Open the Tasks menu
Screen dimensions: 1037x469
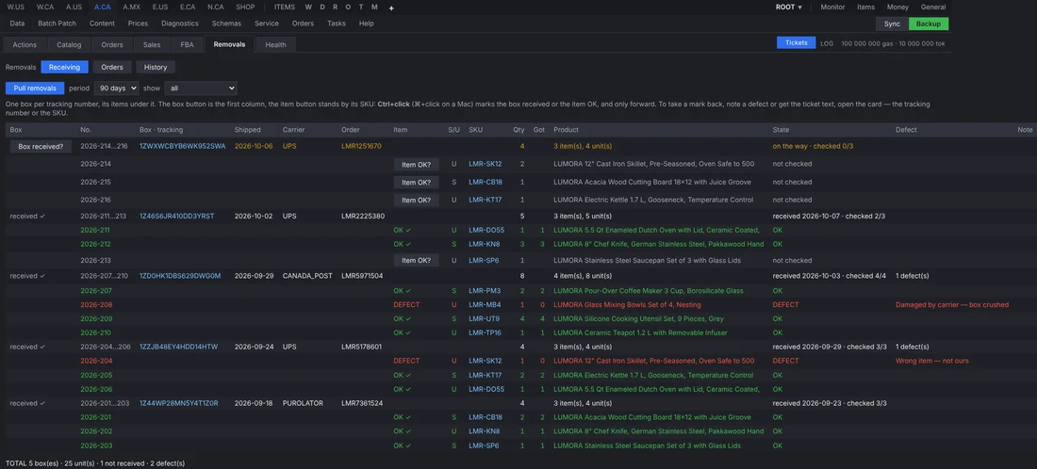tap(336, 24)
